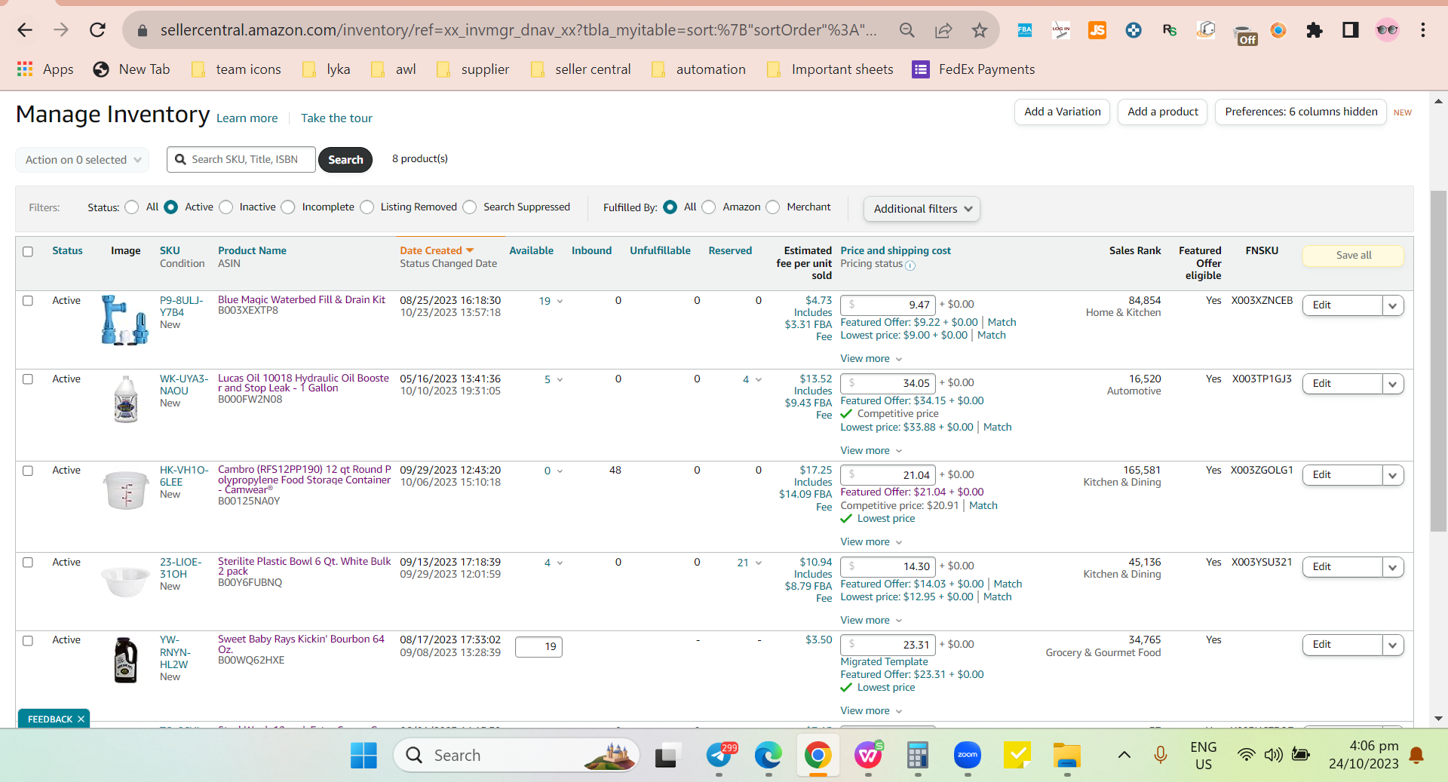Open Edit dropdown arrow for Cambro row
The image size is (1448, 782).
1392,475
